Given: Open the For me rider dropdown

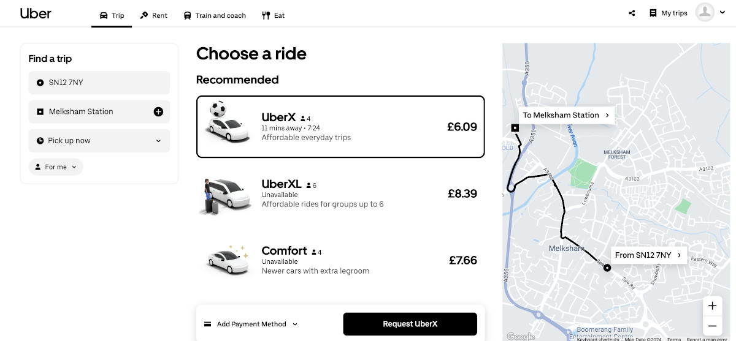Looking at the screenshot, I should tap(56, 167).
